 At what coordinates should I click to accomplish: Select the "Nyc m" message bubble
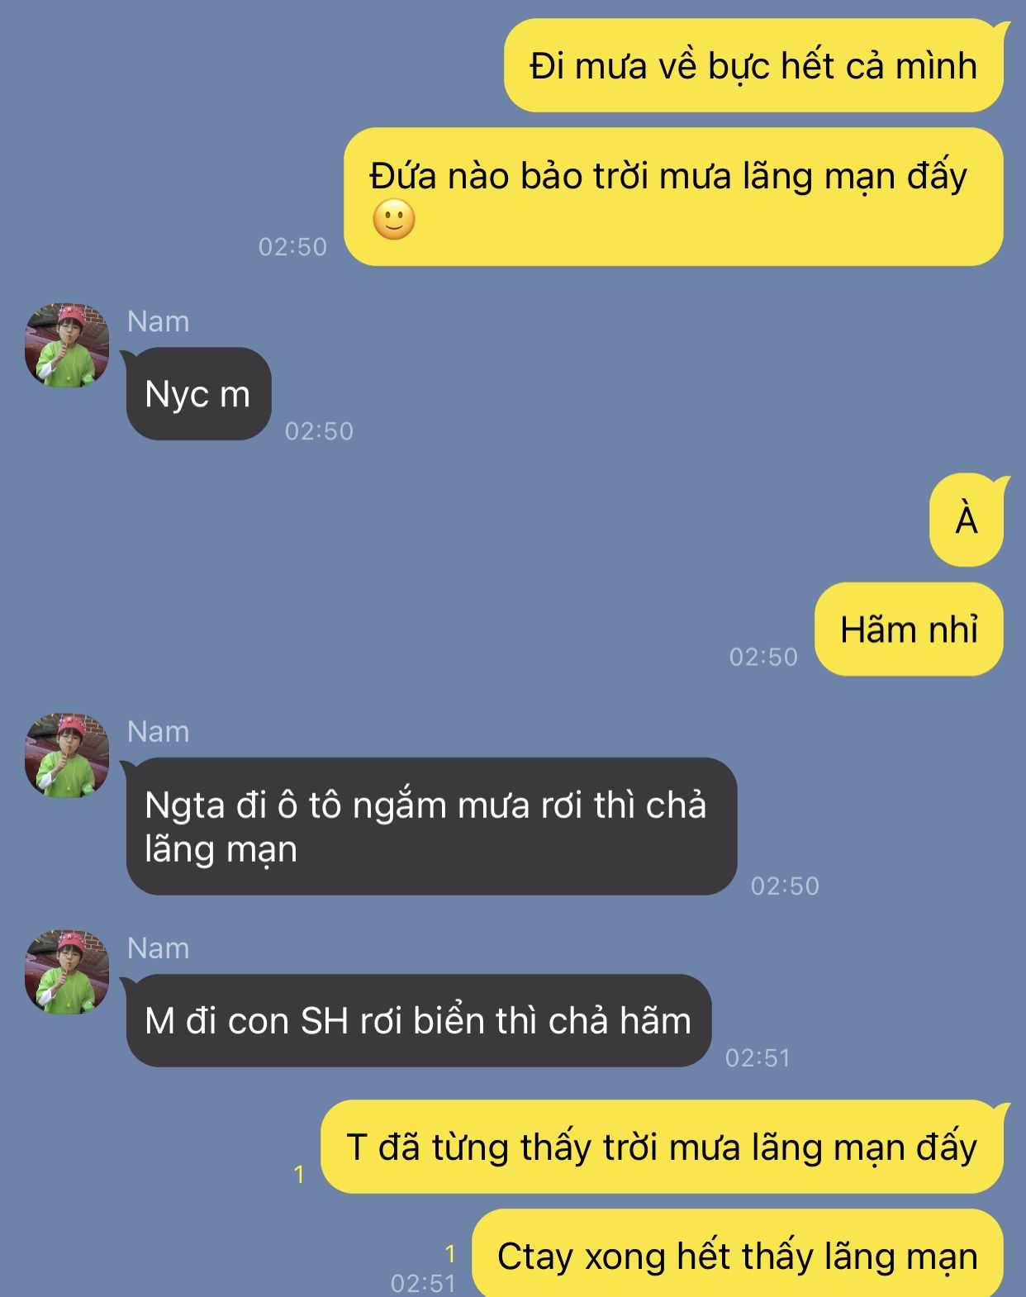point(198,394)
